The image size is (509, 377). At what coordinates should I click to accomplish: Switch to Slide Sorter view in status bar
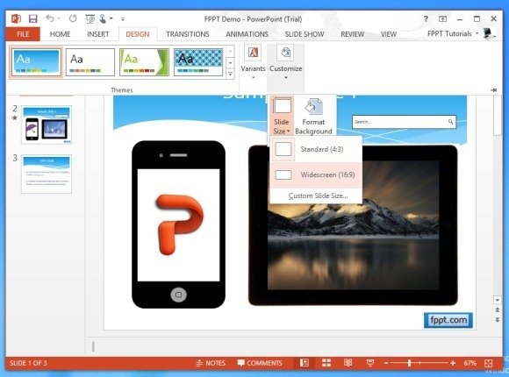[x=326, y=363]
